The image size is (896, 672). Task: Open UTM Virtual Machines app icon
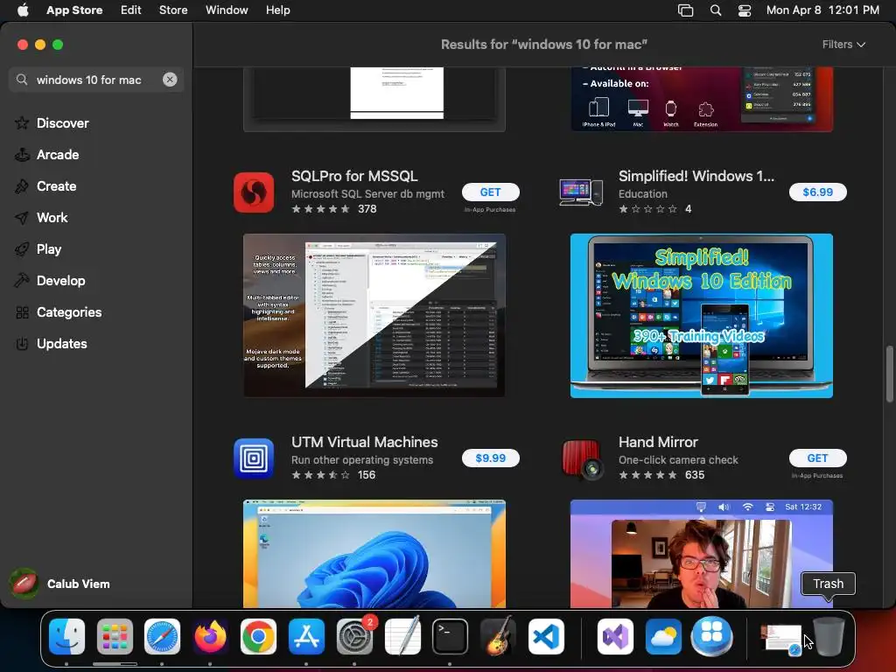pyautogui.click(x=254, y=458)
